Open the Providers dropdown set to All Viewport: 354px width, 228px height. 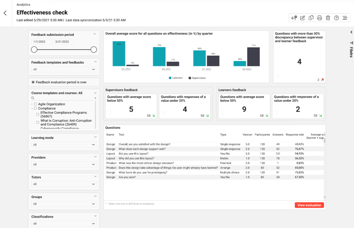tap(64, 164)
